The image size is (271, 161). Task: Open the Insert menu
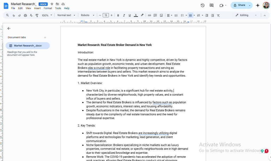[x=37, y=8]
